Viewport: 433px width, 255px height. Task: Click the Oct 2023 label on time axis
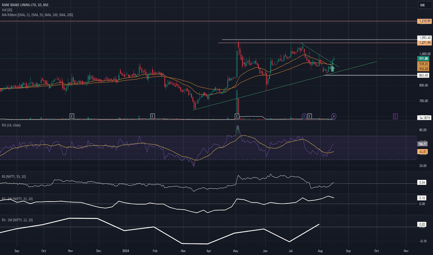[43, 251]
